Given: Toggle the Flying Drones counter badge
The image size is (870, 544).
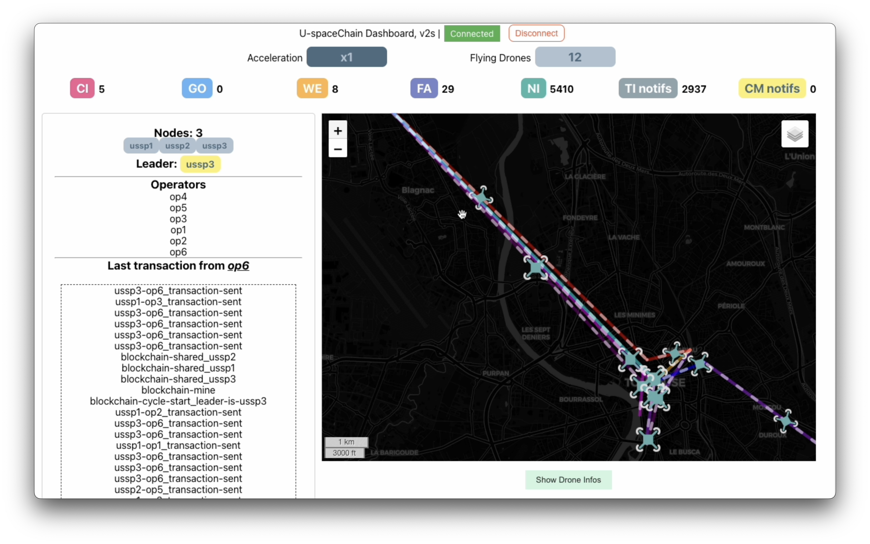Looking at the screenshot, I should [x=574, y=57].
